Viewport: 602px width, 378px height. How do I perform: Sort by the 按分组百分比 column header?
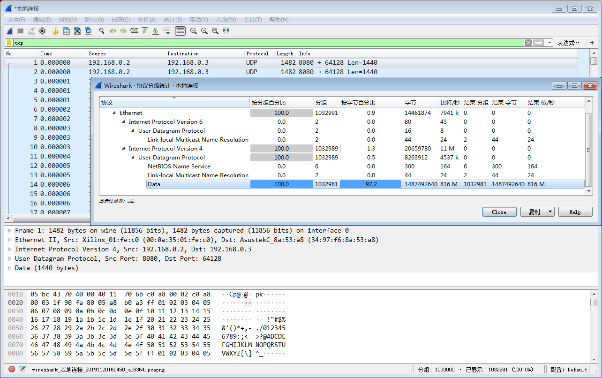pos(282,102)
